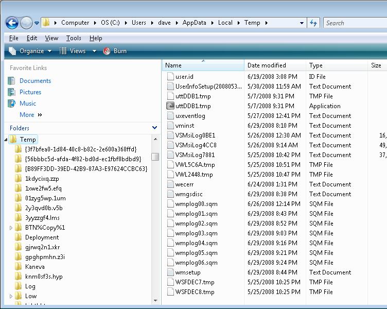Click AppData in the address breadcrumb

pyautogui.click(x=194, y=23)
